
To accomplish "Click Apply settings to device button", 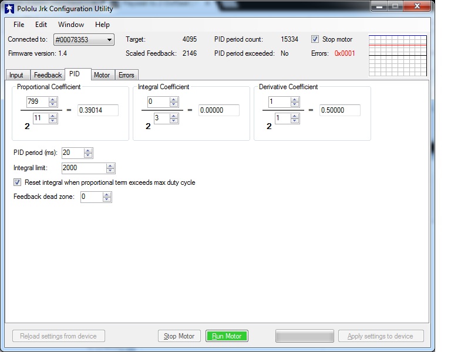I will [x=381, y=336].
